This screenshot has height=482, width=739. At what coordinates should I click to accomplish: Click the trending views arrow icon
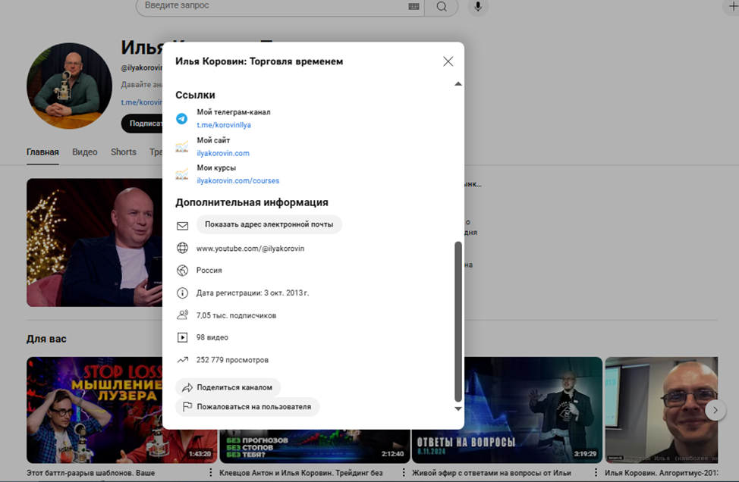point(182,360)
